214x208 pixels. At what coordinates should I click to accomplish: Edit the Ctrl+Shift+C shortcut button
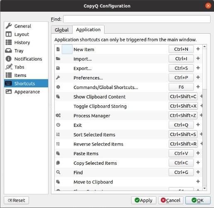point(183,97)
